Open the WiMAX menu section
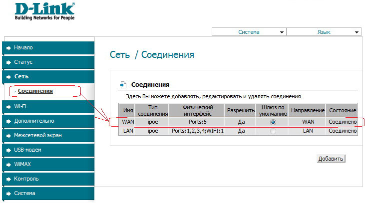The height and width of the screenshot is (203, 365). (x=48, y=164)
